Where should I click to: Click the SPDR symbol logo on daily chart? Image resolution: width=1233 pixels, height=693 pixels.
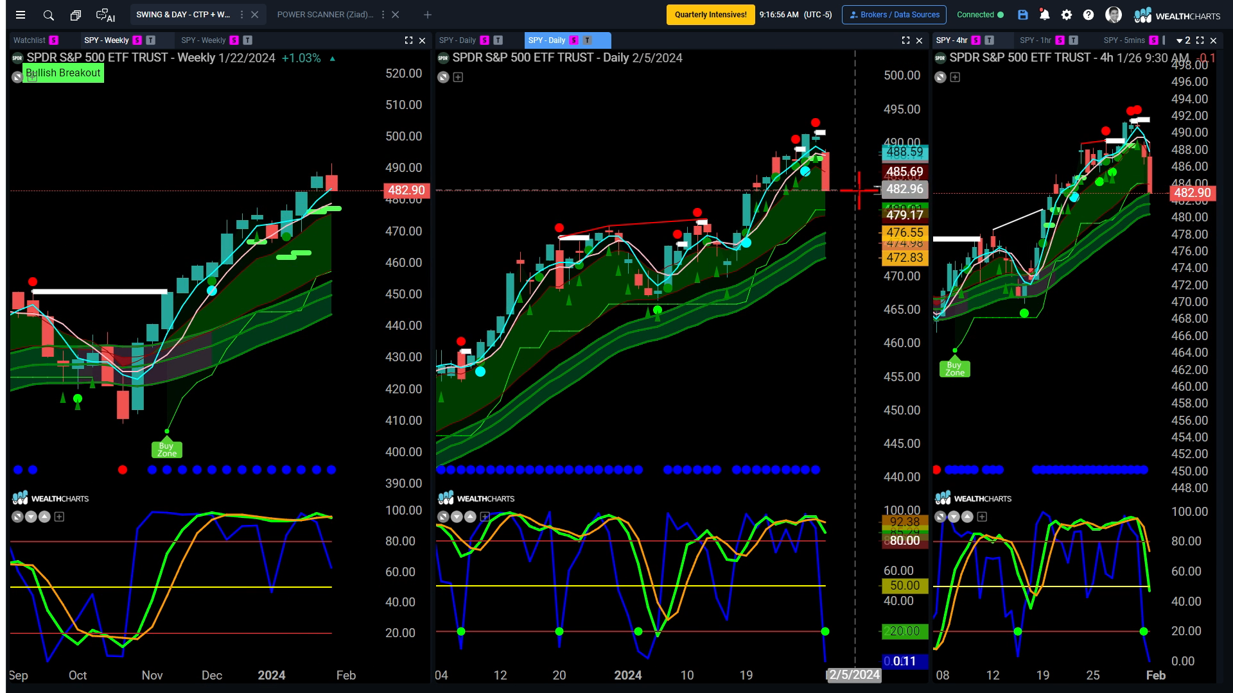tap(443, 58)
